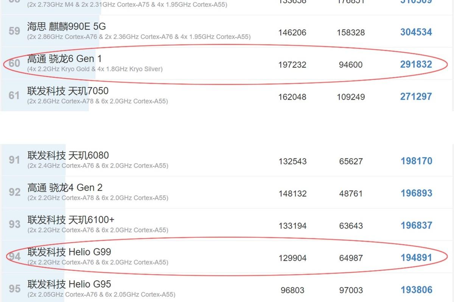Click the Helio G99 core spec subtitle

pyautogui.click(x=98, y=262)
